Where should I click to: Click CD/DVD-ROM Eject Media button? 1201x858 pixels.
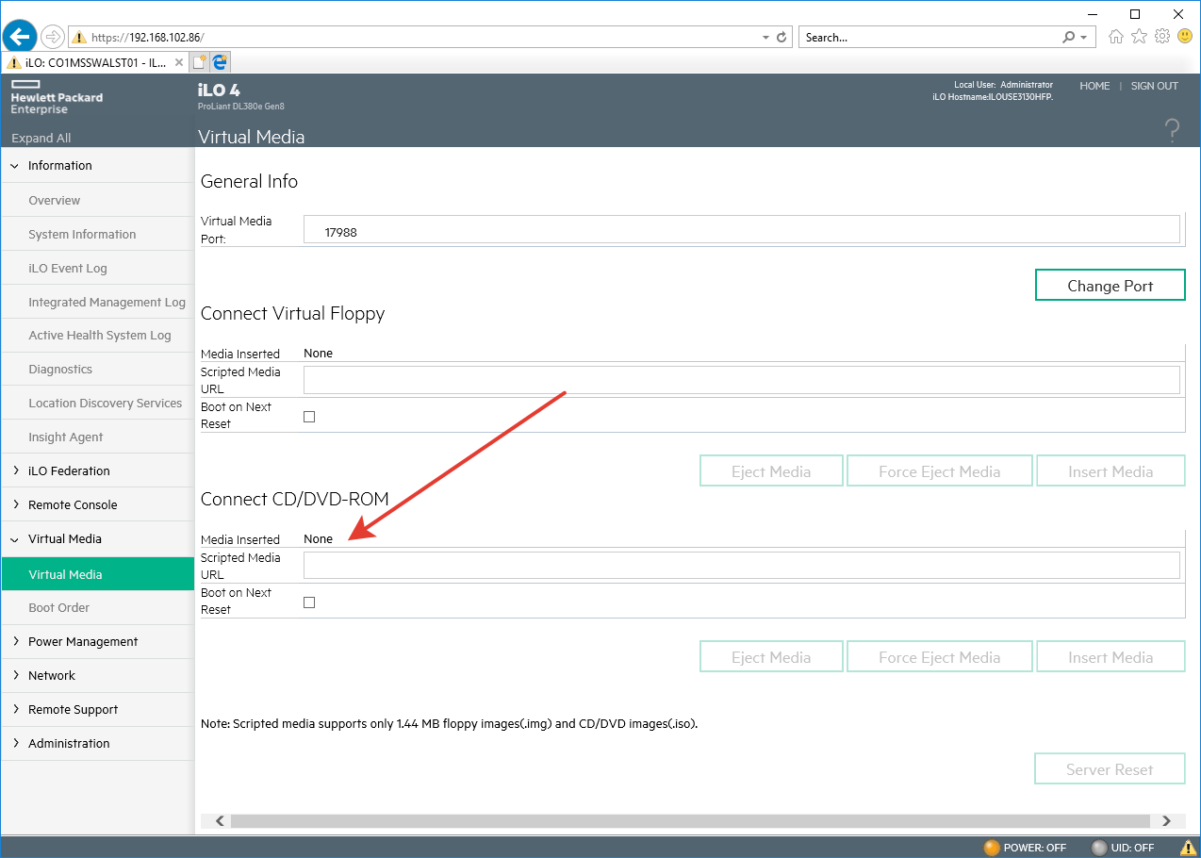point(771,657)
